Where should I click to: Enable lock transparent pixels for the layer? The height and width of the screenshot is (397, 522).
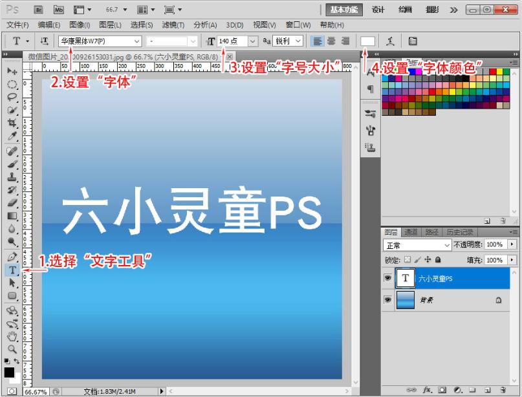[408, 260]
